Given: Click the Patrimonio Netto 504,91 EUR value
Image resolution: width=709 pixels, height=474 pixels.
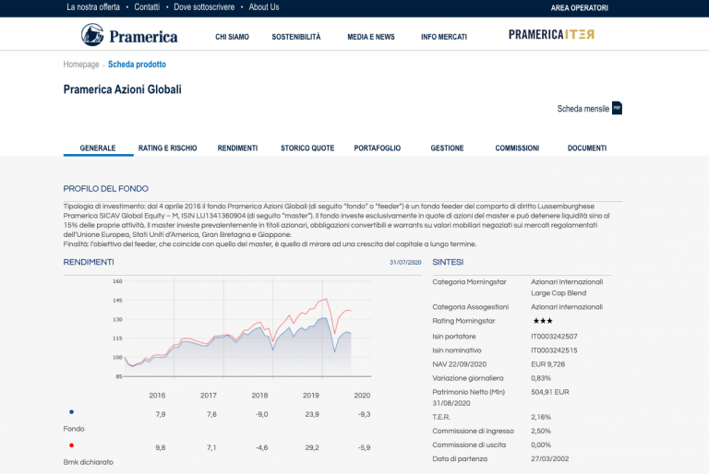Looking at the screenshot, I should (x=550, y=392).
